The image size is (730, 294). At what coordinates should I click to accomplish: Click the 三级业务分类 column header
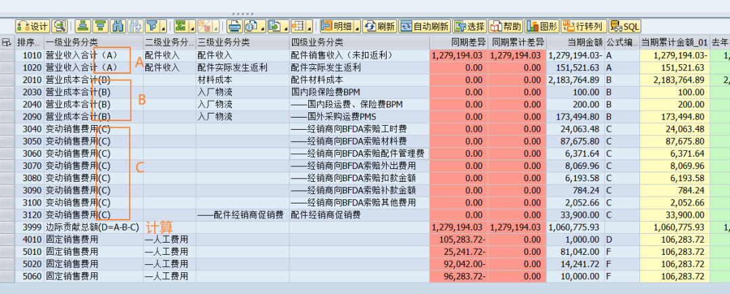click(x=243, y=43)
